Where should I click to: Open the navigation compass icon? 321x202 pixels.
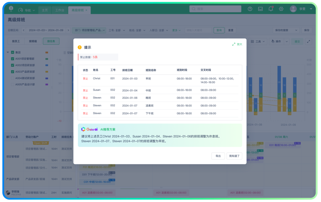[21, 10]
